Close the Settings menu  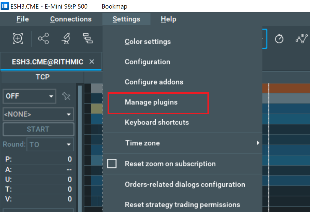(x=126, y=19)
